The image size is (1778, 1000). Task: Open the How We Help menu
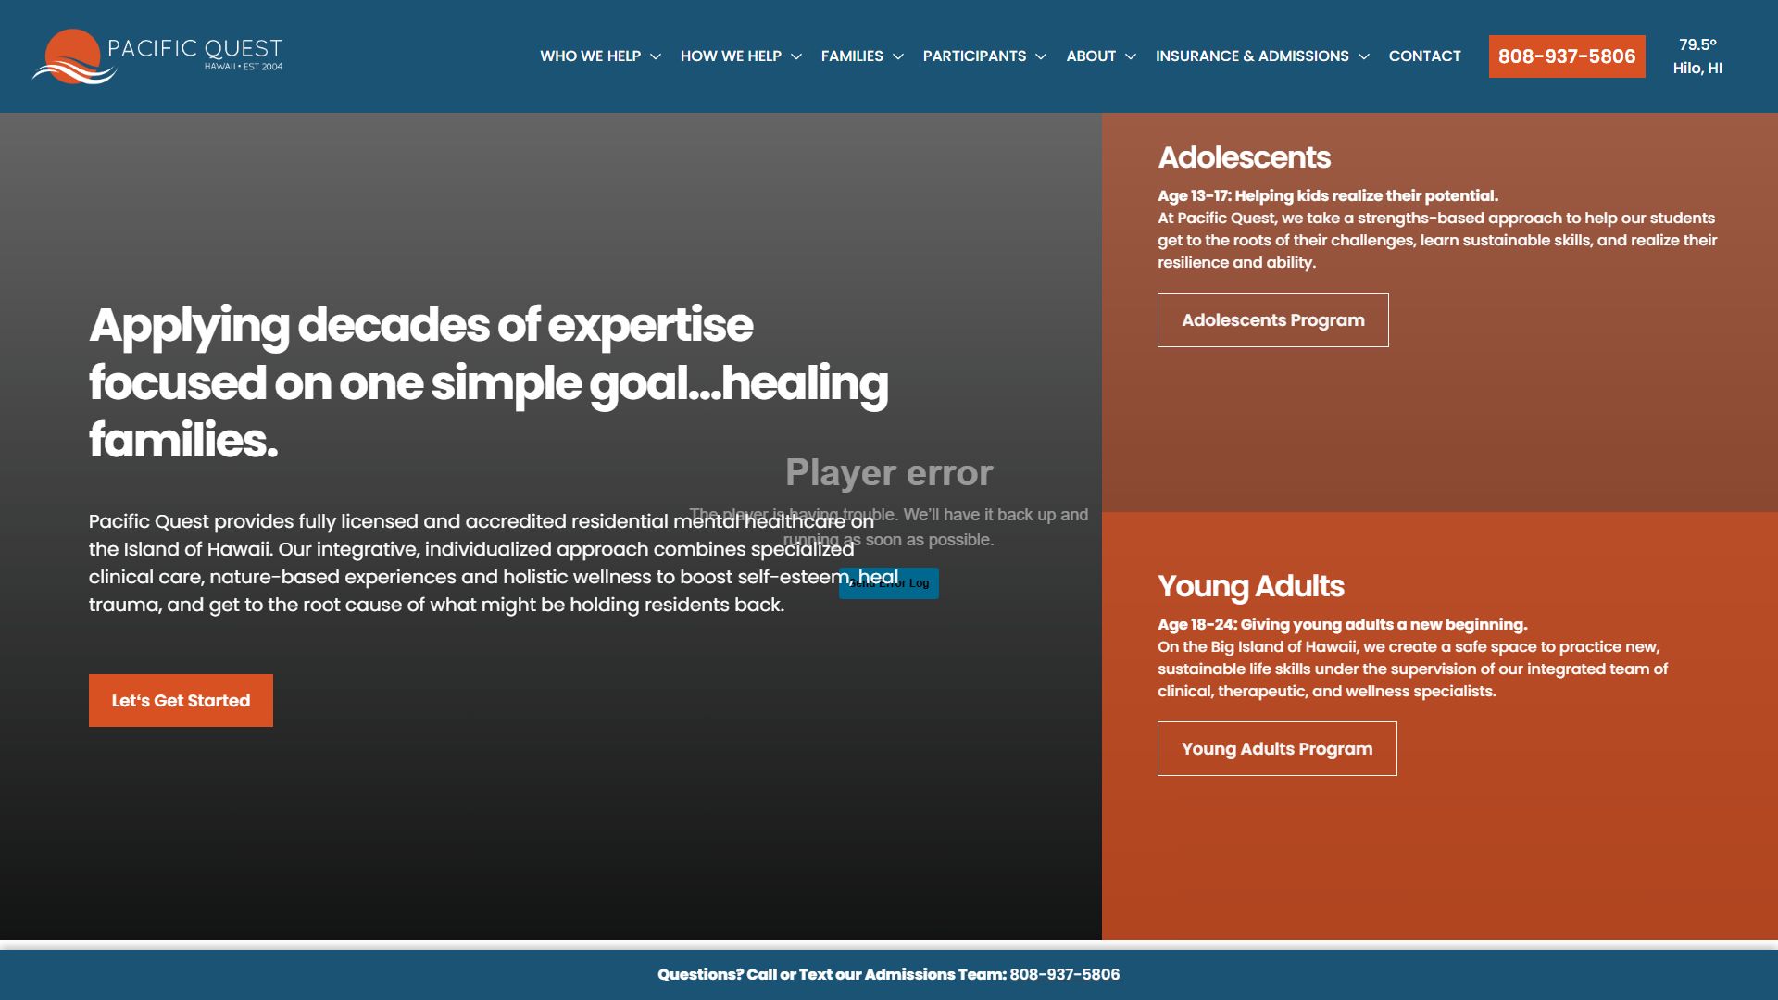[x=731, y=56]
